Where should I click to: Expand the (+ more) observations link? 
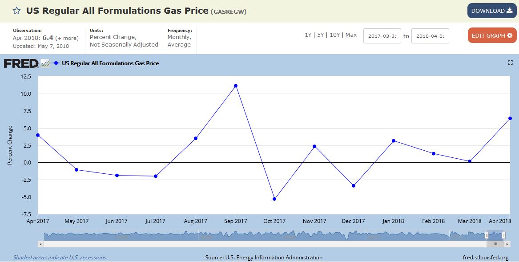click(67, 38)
